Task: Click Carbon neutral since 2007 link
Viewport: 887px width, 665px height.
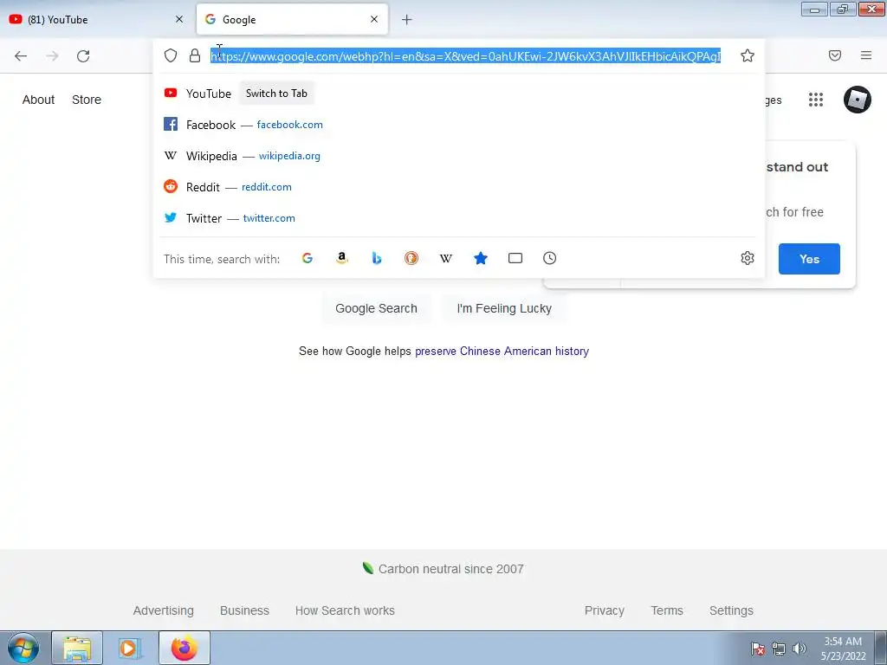Action: click(x=443, y=569)
